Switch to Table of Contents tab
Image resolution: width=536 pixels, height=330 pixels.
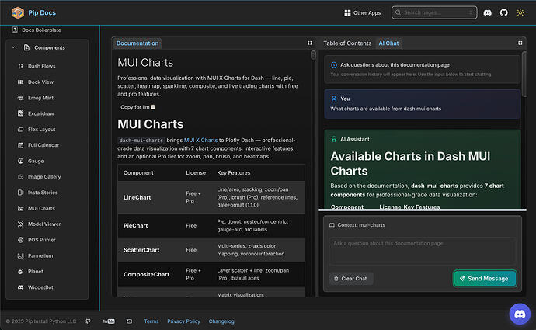[347, 43]
